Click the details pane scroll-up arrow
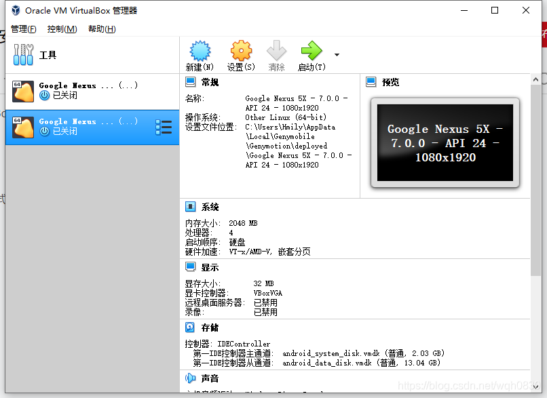Viewport: 547px width, 398px height. 536,80
